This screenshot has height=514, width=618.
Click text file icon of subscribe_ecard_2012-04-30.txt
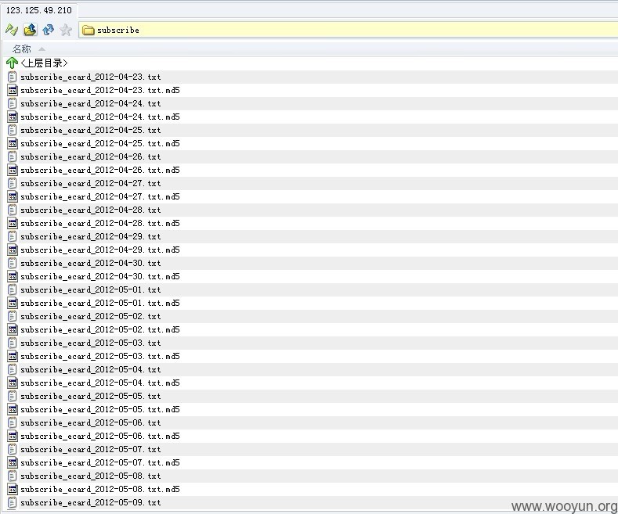pos(13,264)
